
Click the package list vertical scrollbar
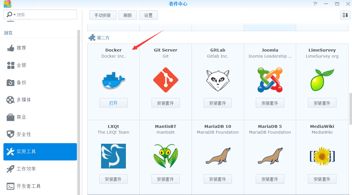(x=351, y=109)
